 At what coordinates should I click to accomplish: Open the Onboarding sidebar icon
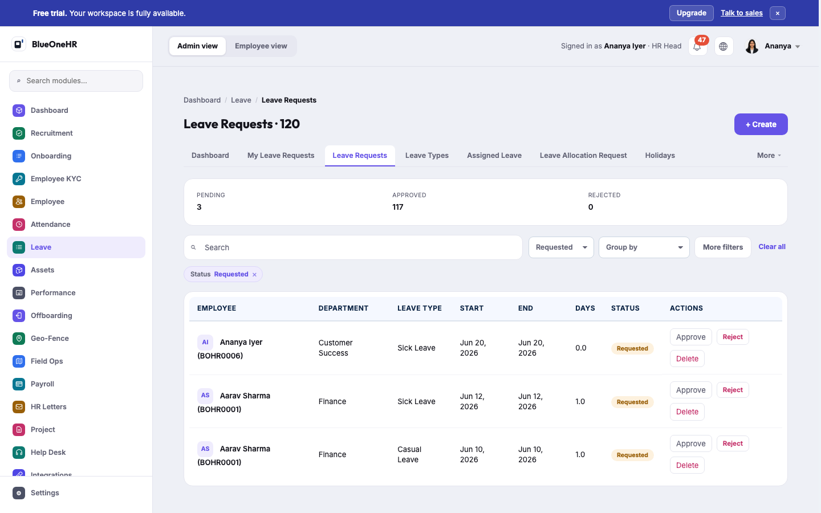pos(19,156)
